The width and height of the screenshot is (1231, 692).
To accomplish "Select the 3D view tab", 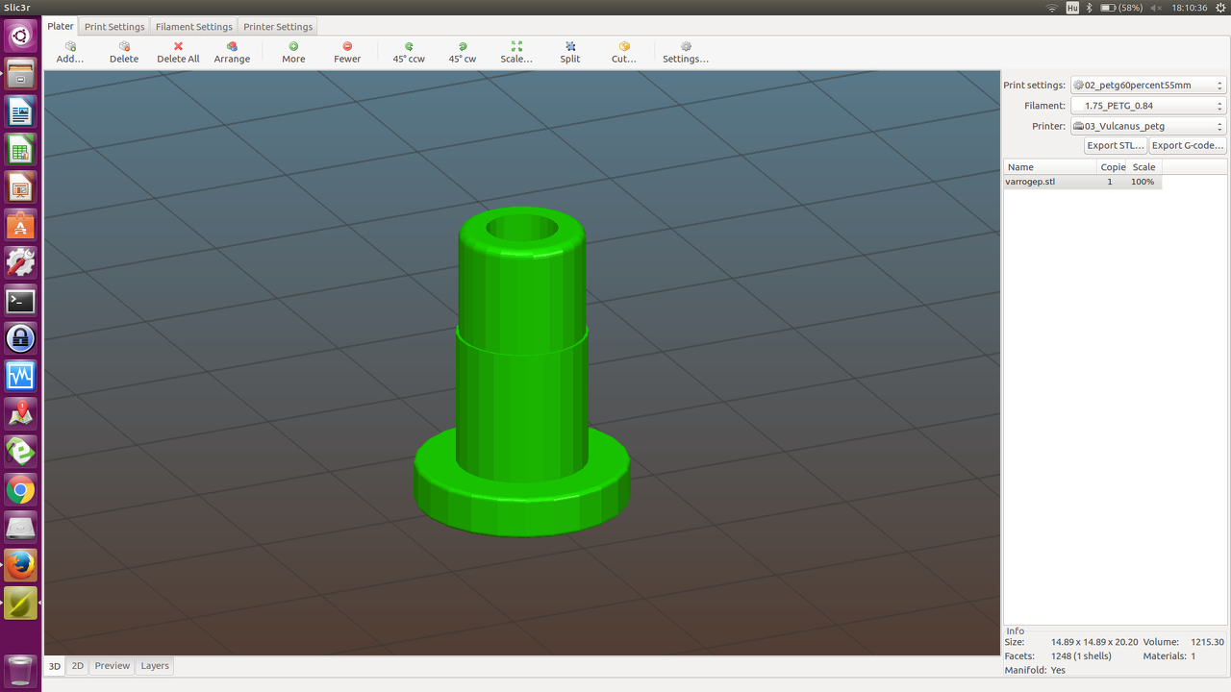I will pyautogui.click(x=55, y=666).
